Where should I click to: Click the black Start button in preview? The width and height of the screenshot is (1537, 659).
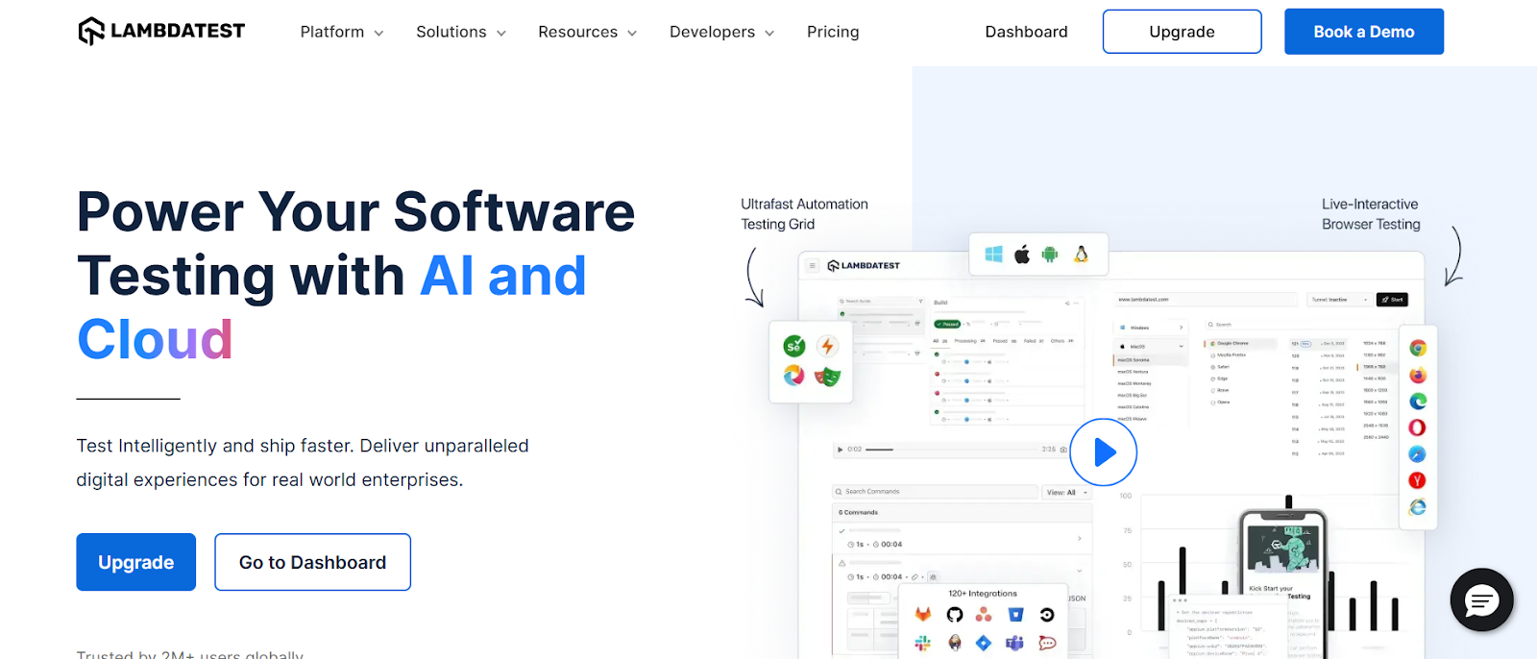point(1392,300)
